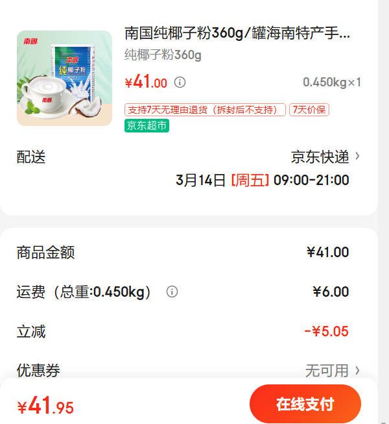Click the 在线支付 pay button
The width and height of the screenshot is (389, 424).
[x=305, y=404]
